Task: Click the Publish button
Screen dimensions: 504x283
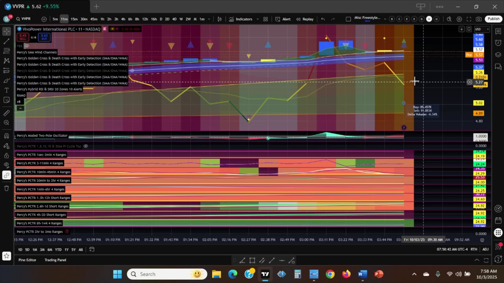Action: click(493, 19)
